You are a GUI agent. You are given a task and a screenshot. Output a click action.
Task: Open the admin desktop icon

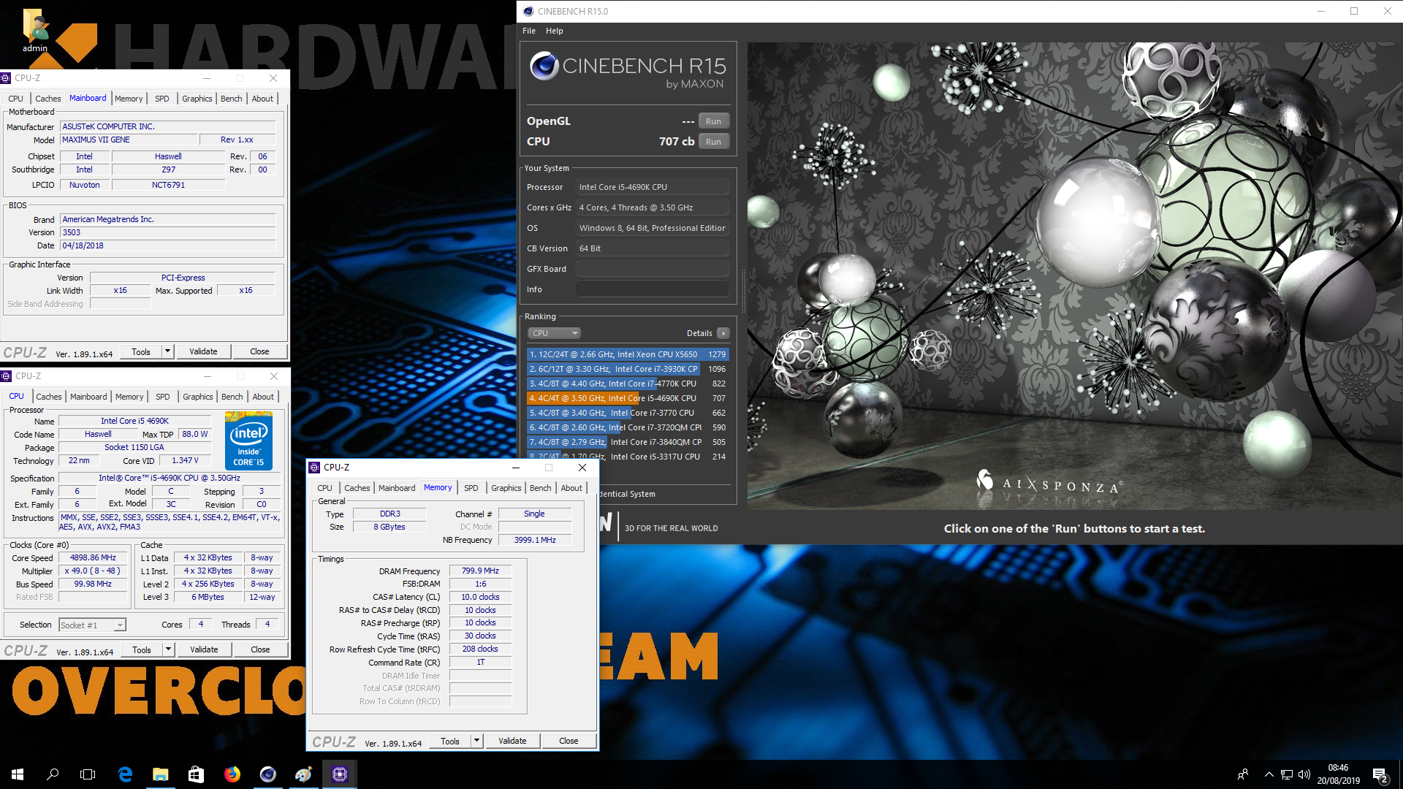(34, 31)
